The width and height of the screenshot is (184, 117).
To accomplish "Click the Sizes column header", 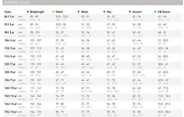I will point(8,12).
